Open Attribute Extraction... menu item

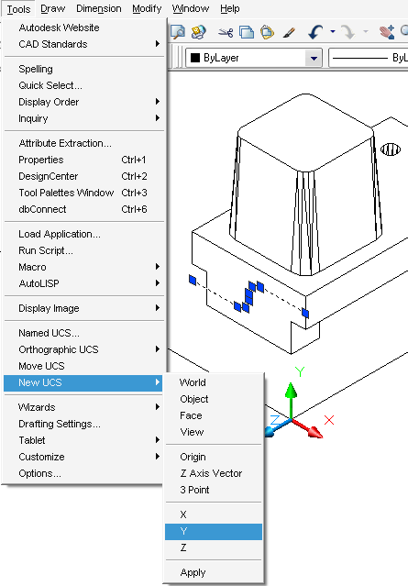point(83,143)
